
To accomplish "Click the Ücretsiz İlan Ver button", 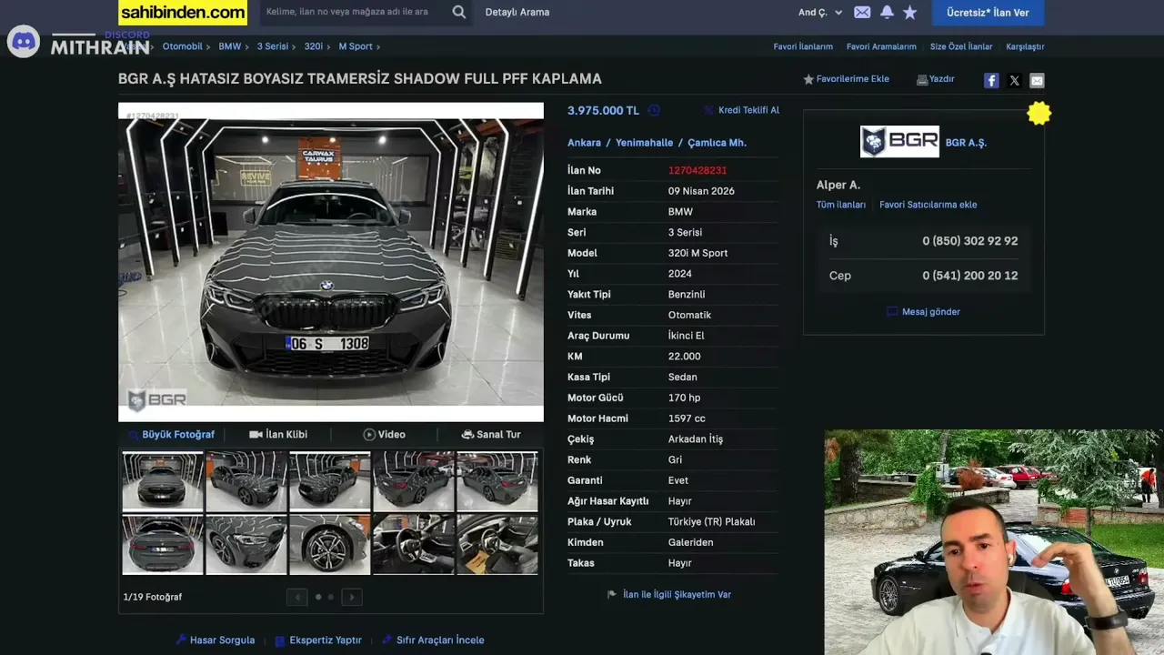I will click(988, 12).
